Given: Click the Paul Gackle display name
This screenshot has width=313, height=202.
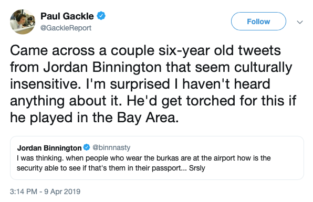Looking at the screenshot, I should click(67, 16).
